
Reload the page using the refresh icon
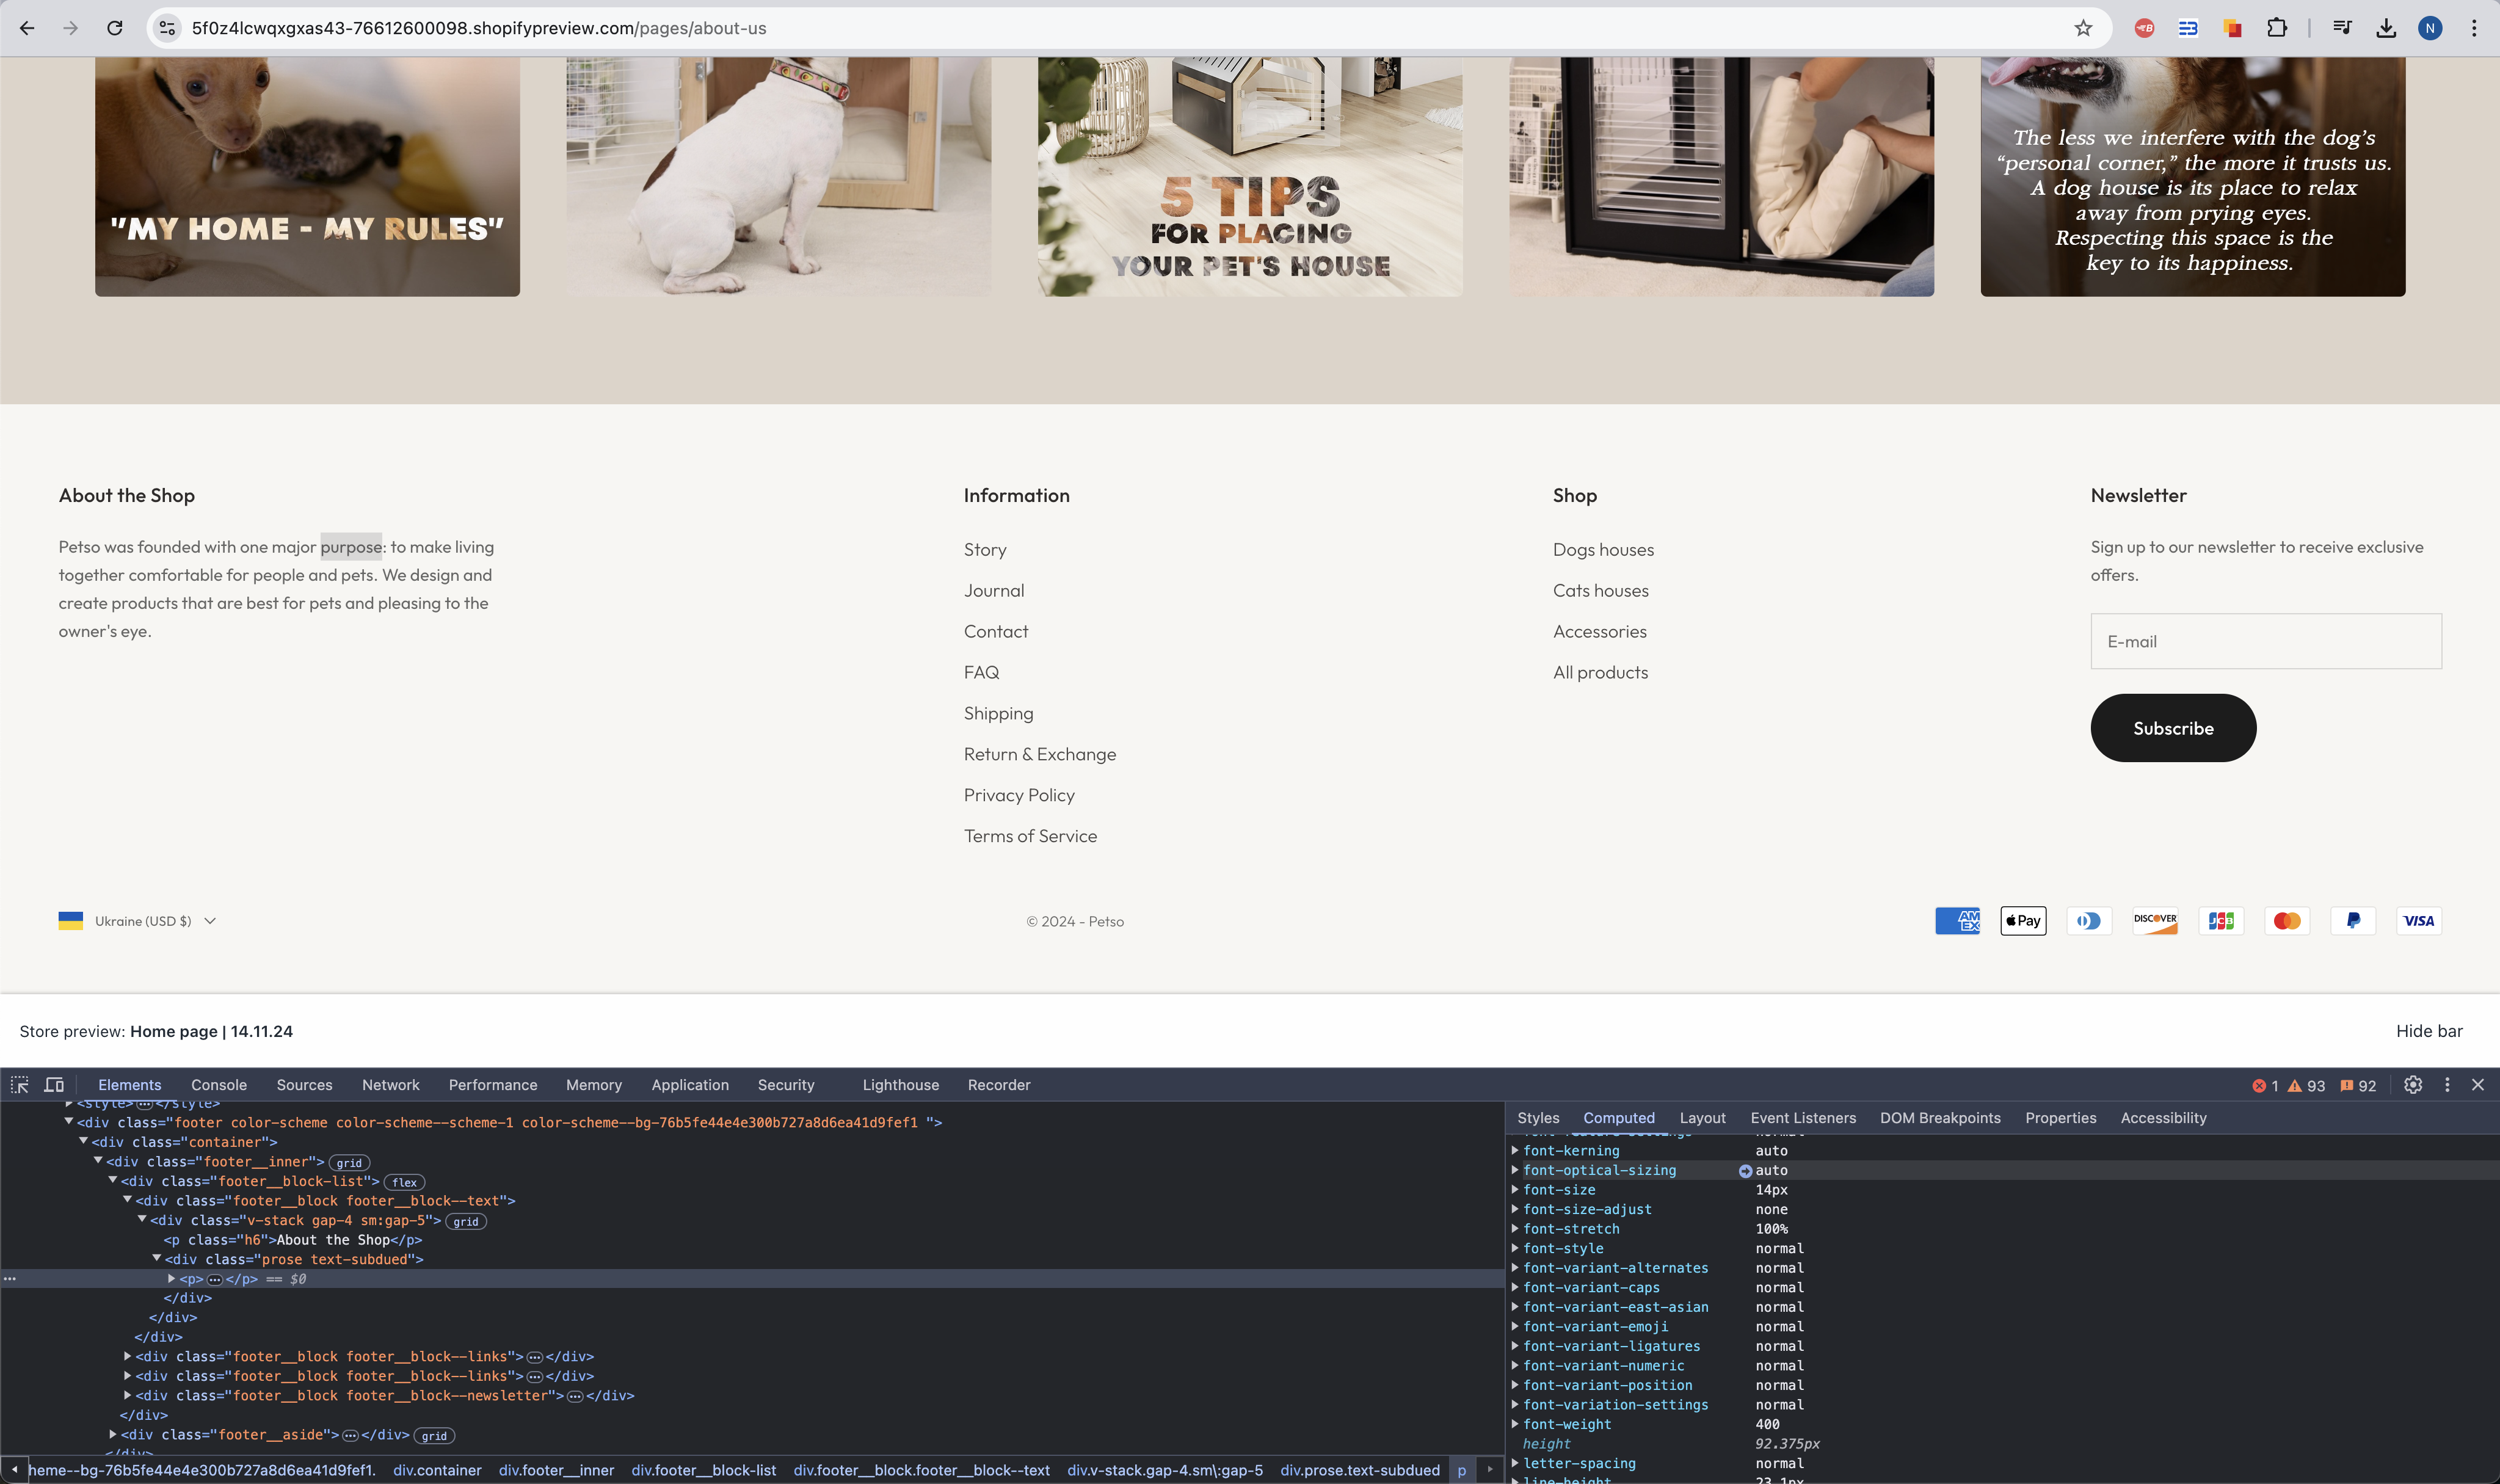[x=115, y=28]
